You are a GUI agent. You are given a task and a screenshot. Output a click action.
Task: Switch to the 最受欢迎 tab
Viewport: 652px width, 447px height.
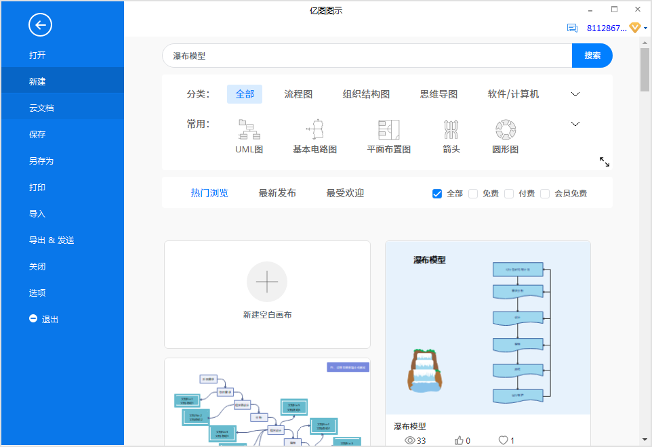point(345,193)
